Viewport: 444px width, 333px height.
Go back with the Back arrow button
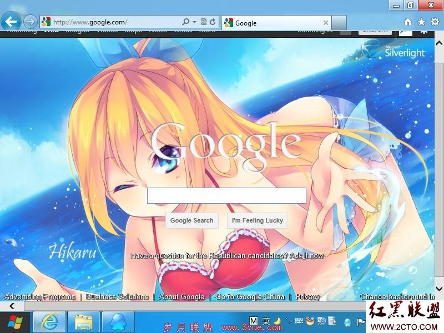11,21
